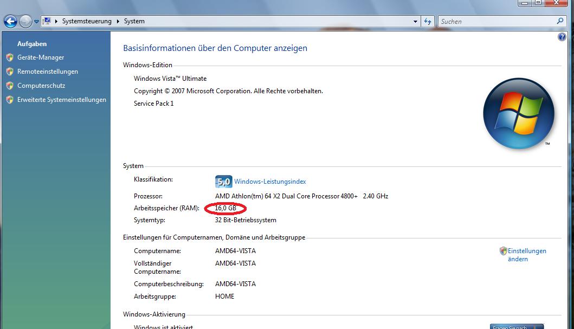The height and width of the screenshot is (329, 574).
Task: Click the 5,0 performance score badge
Action: point(224,182)
